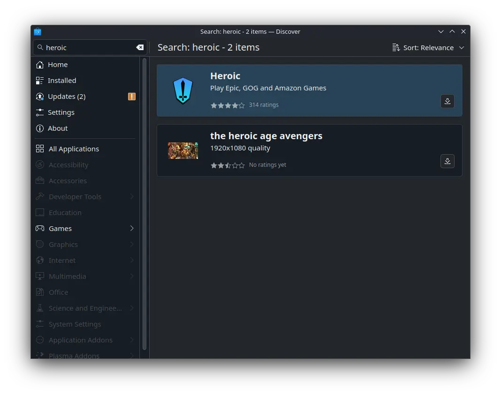The width and height of the screenshot is (501, 395).
Task: Expand the Games subcategories chevron
Action: [x=132, y=229]
